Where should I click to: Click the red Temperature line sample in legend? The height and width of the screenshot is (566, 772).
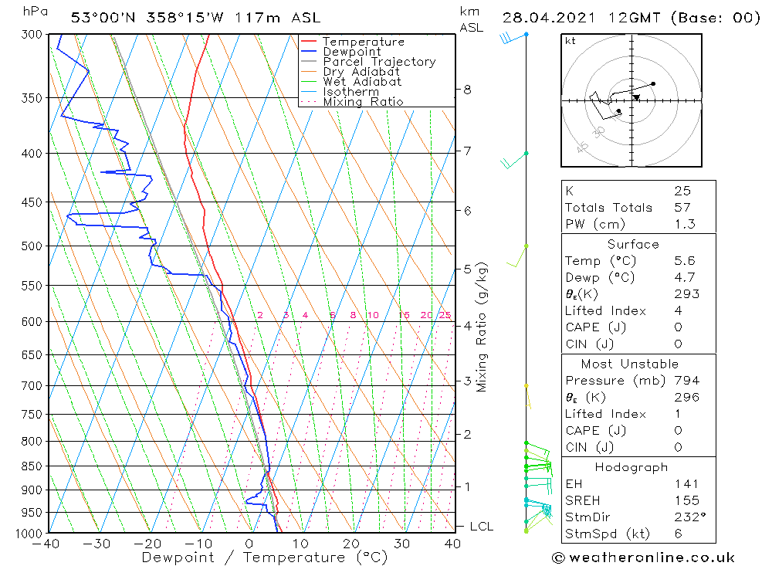point(309,42)
